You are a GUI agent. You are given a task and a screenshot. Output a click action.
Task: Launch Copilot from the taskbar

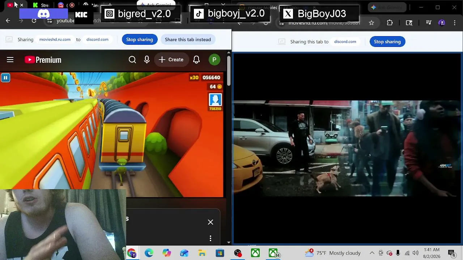click(167, 253)
